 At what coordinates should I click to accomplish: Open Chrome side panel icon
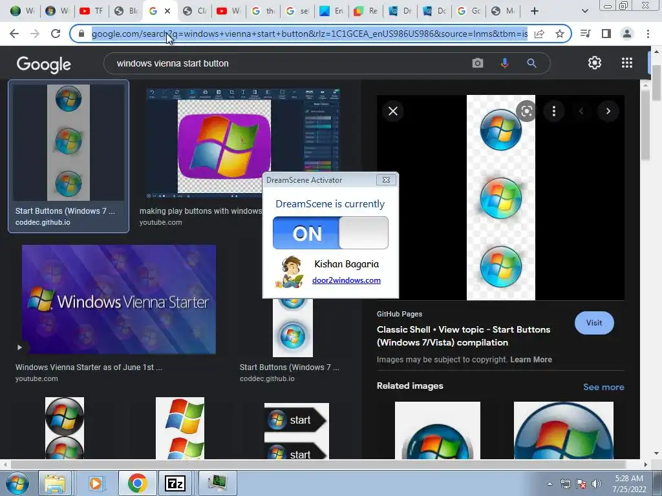(606, 34)
